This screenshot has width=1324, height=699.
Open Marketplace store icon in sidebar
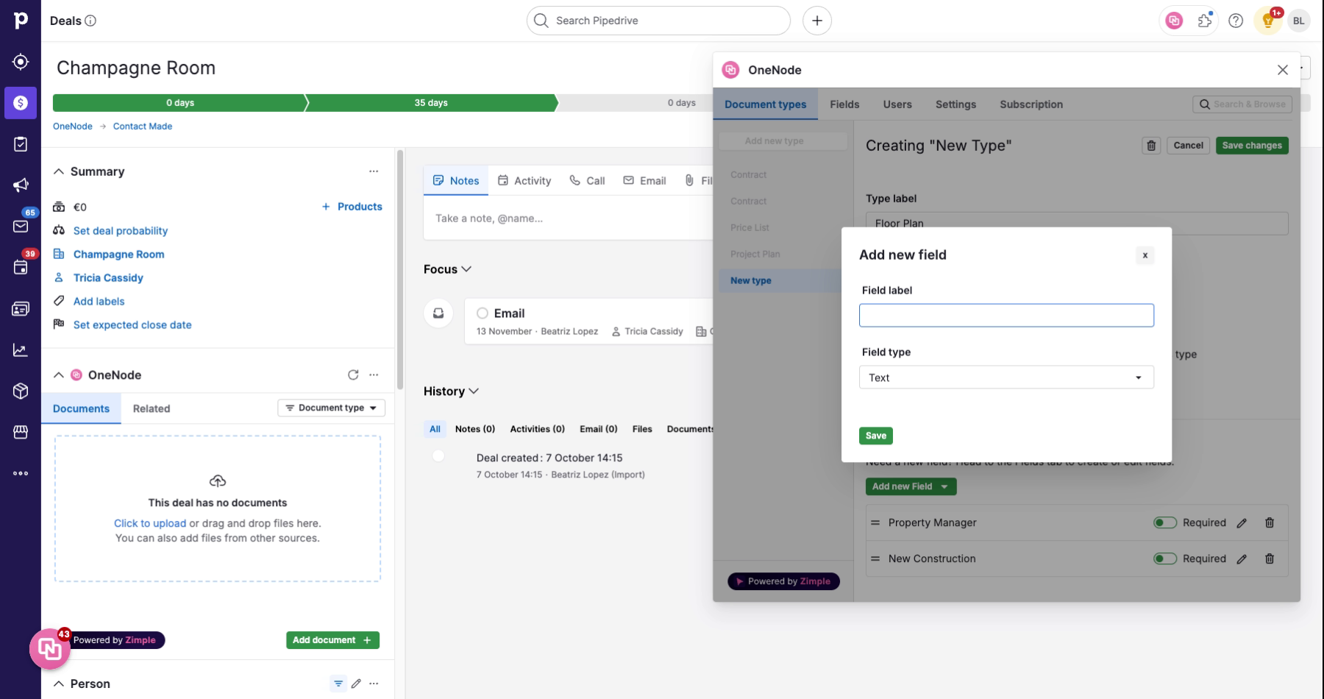[x=21, y=432]
